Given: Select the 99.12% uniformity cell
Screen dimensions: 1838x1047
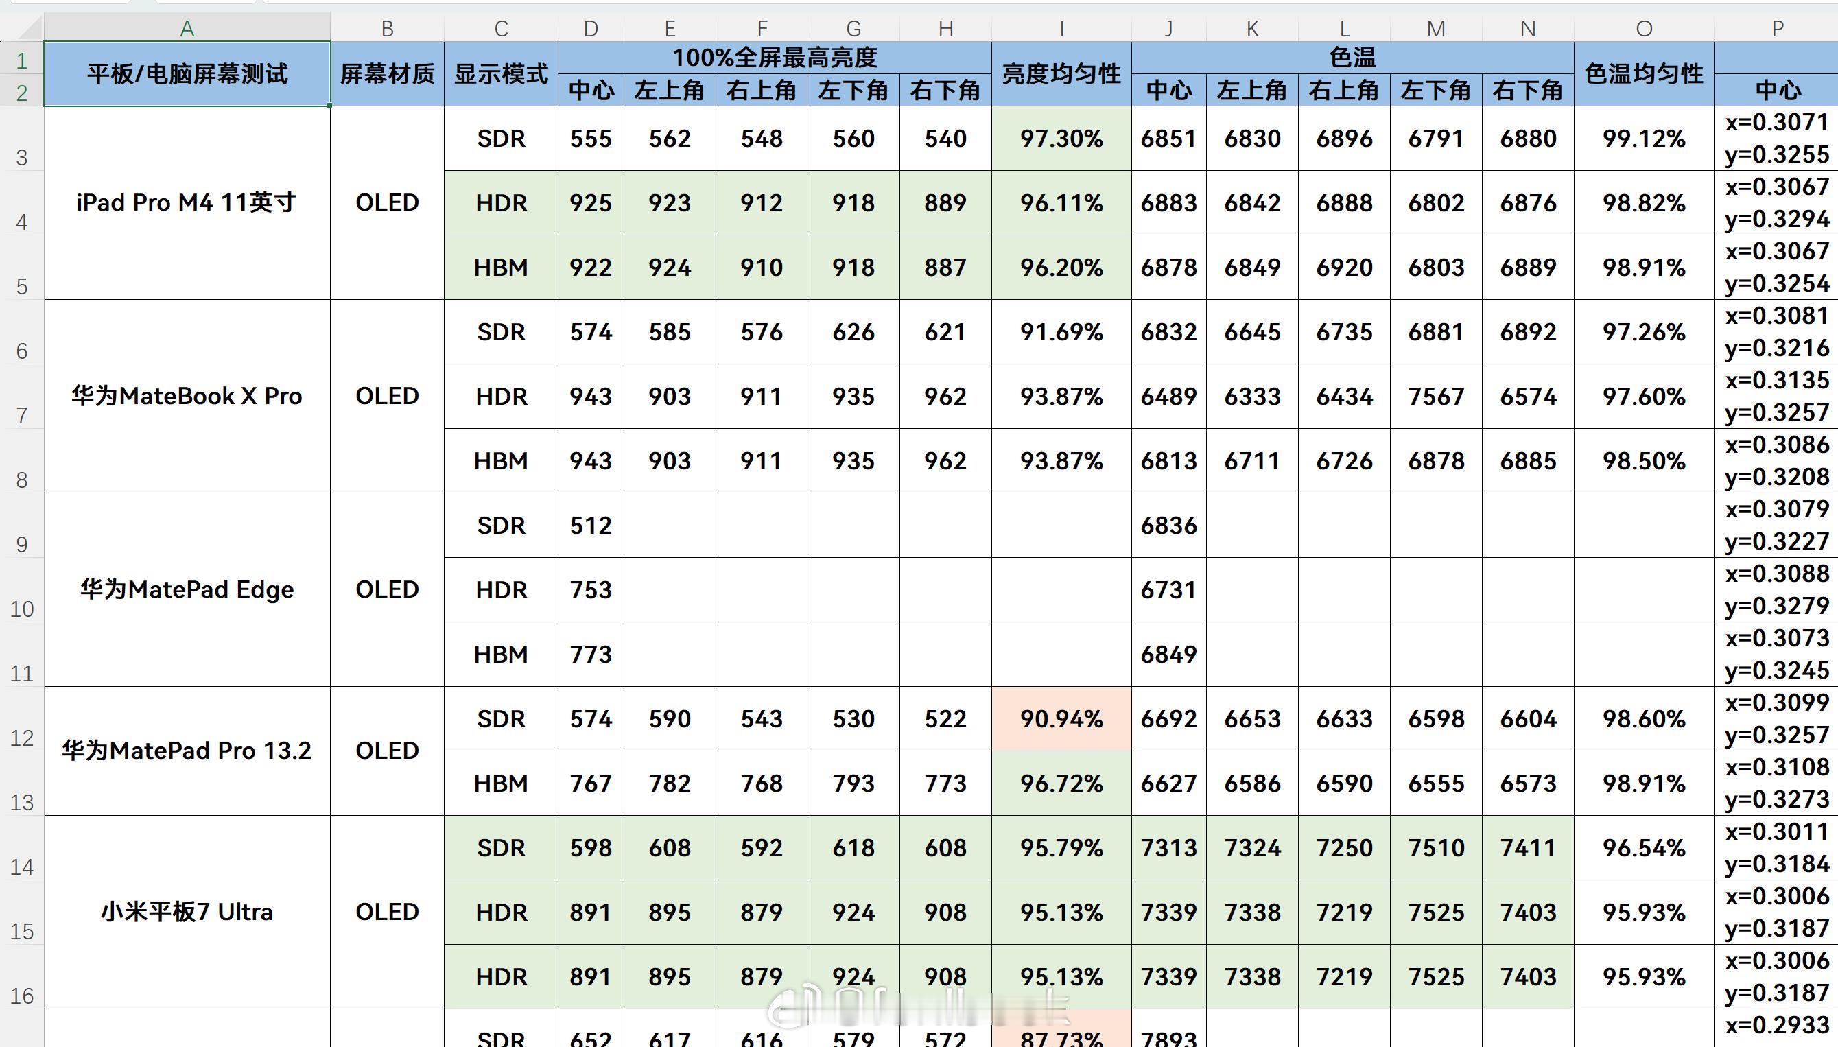Looking at the screenshot, I should pos(1643,139).
